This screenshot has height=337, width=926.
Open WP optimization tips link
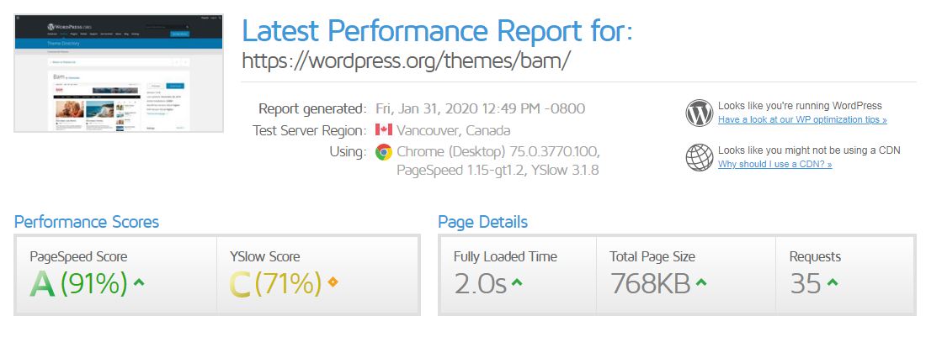(802, 119)
